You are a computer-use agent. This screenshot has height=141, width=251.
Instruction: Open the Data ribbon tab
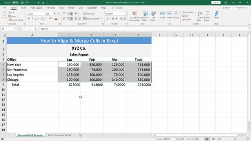coord(62,8)
